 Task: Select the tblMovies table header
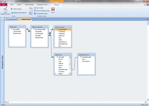point(63,55)
